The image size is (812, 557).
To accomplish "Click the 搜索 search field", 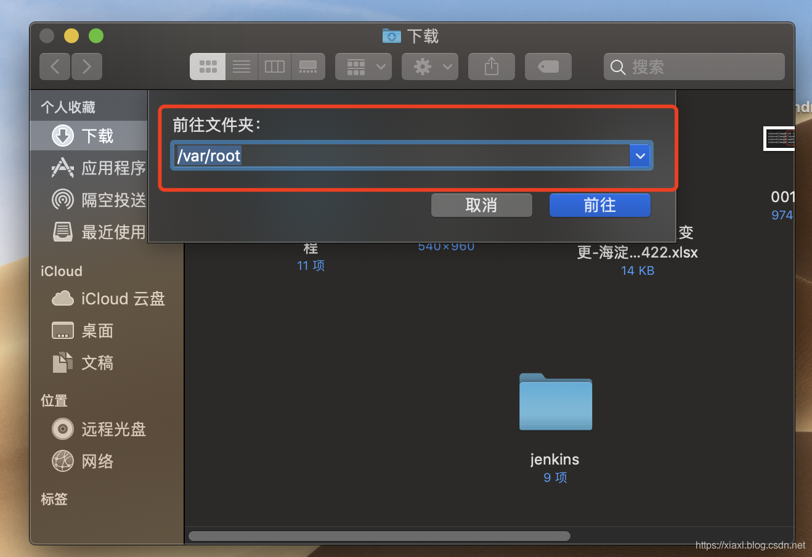I will tap(694, 67).
